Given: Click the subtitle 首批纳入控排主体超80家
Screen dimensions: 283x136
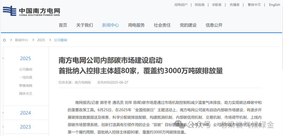Looking at the screenshot, I should [x=97, y=71].
